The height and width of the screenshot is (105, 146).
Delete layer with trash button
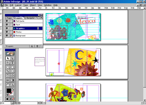click(x=37, y=46)
